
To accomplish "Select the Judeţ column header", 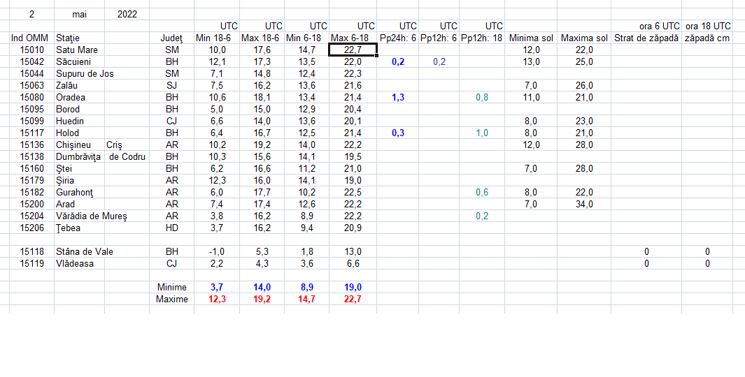I will 171,38.
